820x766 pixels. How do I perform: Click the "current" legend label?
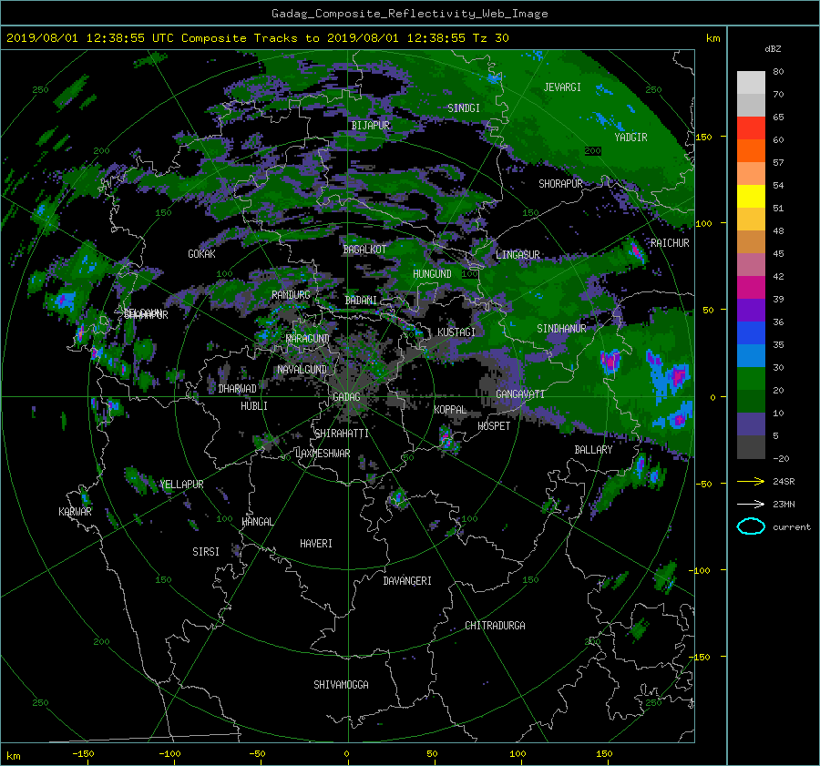point(792,527)
